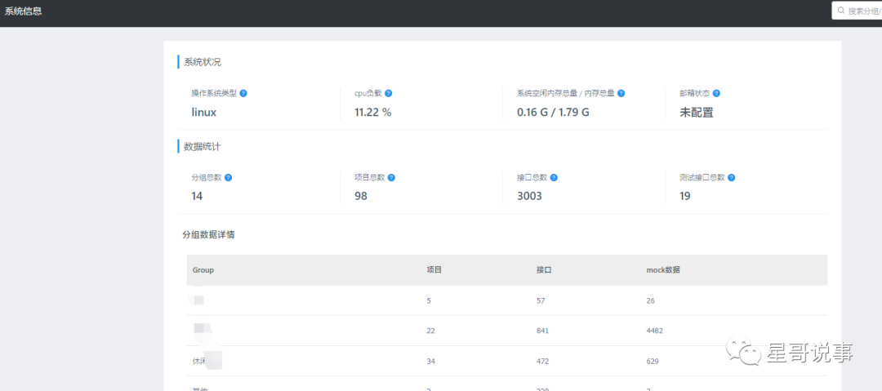The width and height of the screenshot is (882, 391).
Task: Click the help icon next to 项目总数
Action: click(392, 178)
